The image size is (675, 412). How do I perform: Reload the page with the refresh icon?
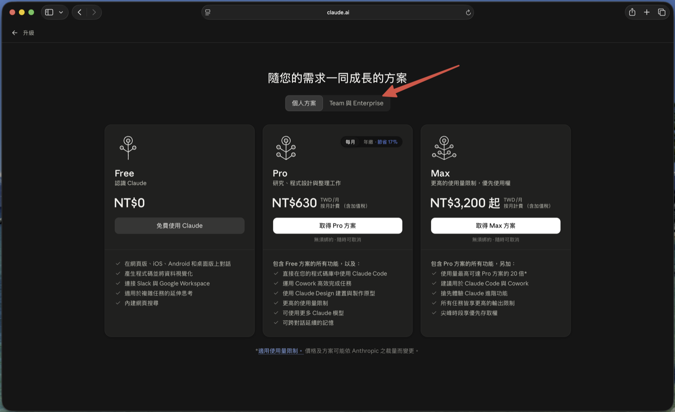pyautogui.click(x=468, y=13)
